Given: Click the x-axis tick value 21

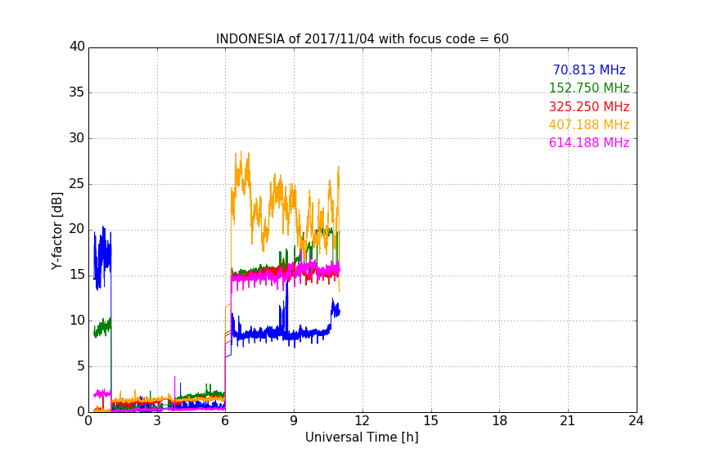Looking at the screenshot, I should pos(568,421).
